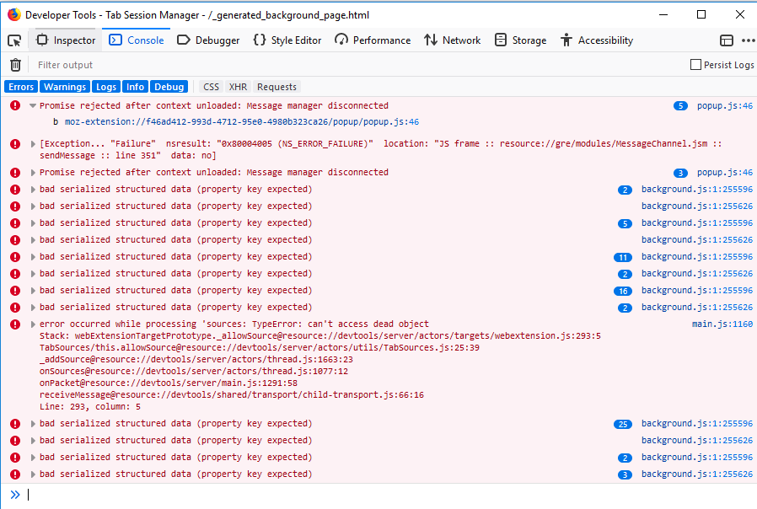757x509 pixels.
Task: Enable the Persist Logs checkbox
Action: pos(694,64)
